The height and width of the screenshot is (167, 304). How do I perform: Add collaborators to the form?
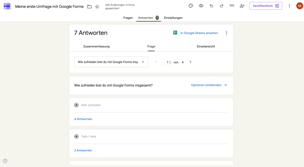tap(242, 6)
